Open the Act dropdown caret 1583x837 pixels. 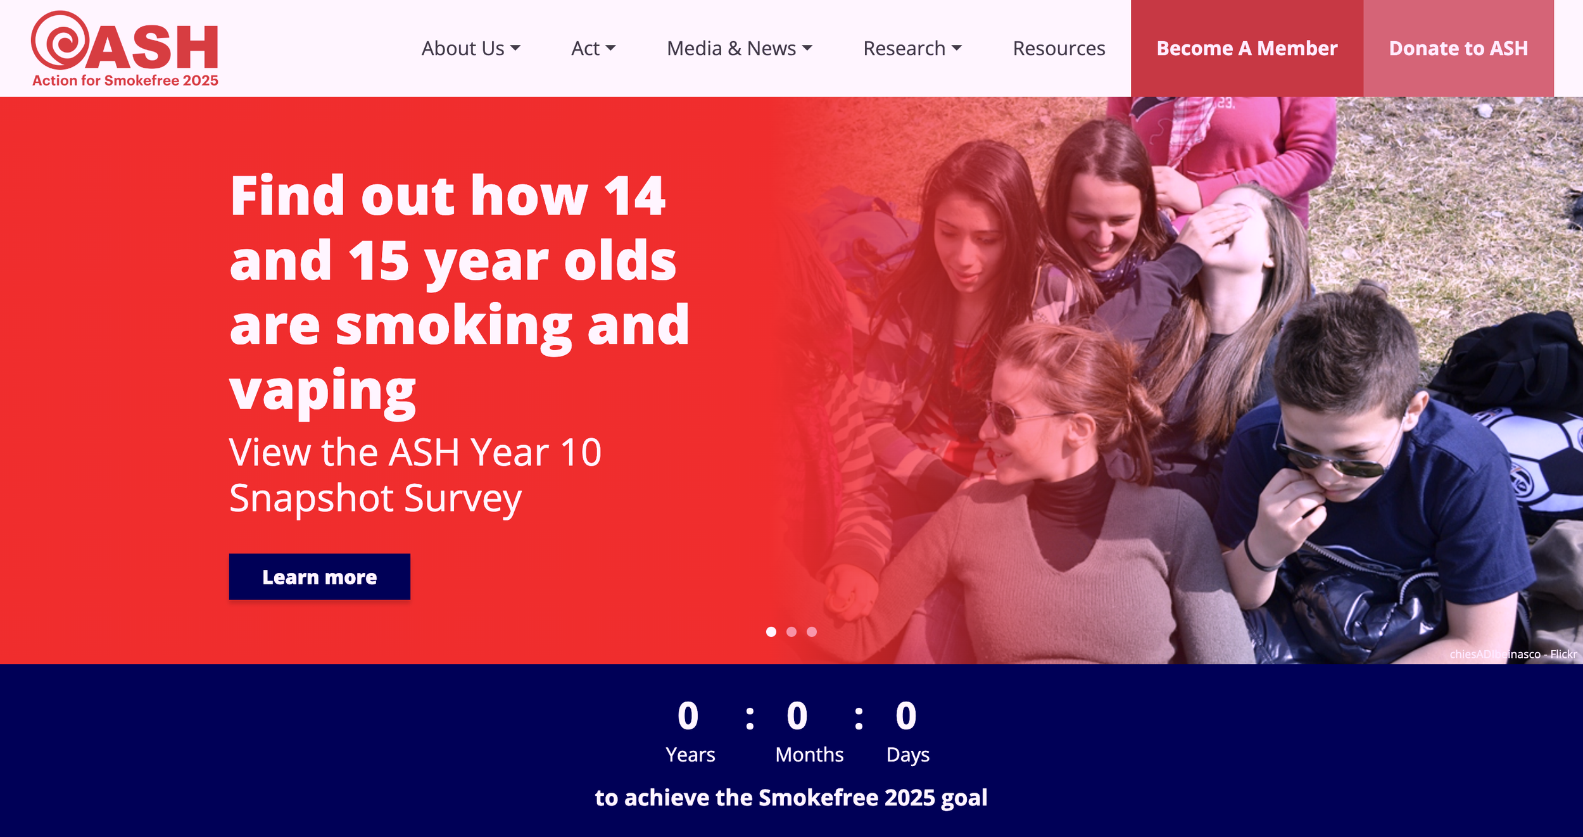(610, 48)
